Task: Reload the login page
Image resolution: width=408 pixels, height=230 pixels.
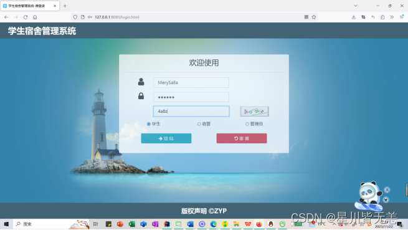Action: [26, 17]
